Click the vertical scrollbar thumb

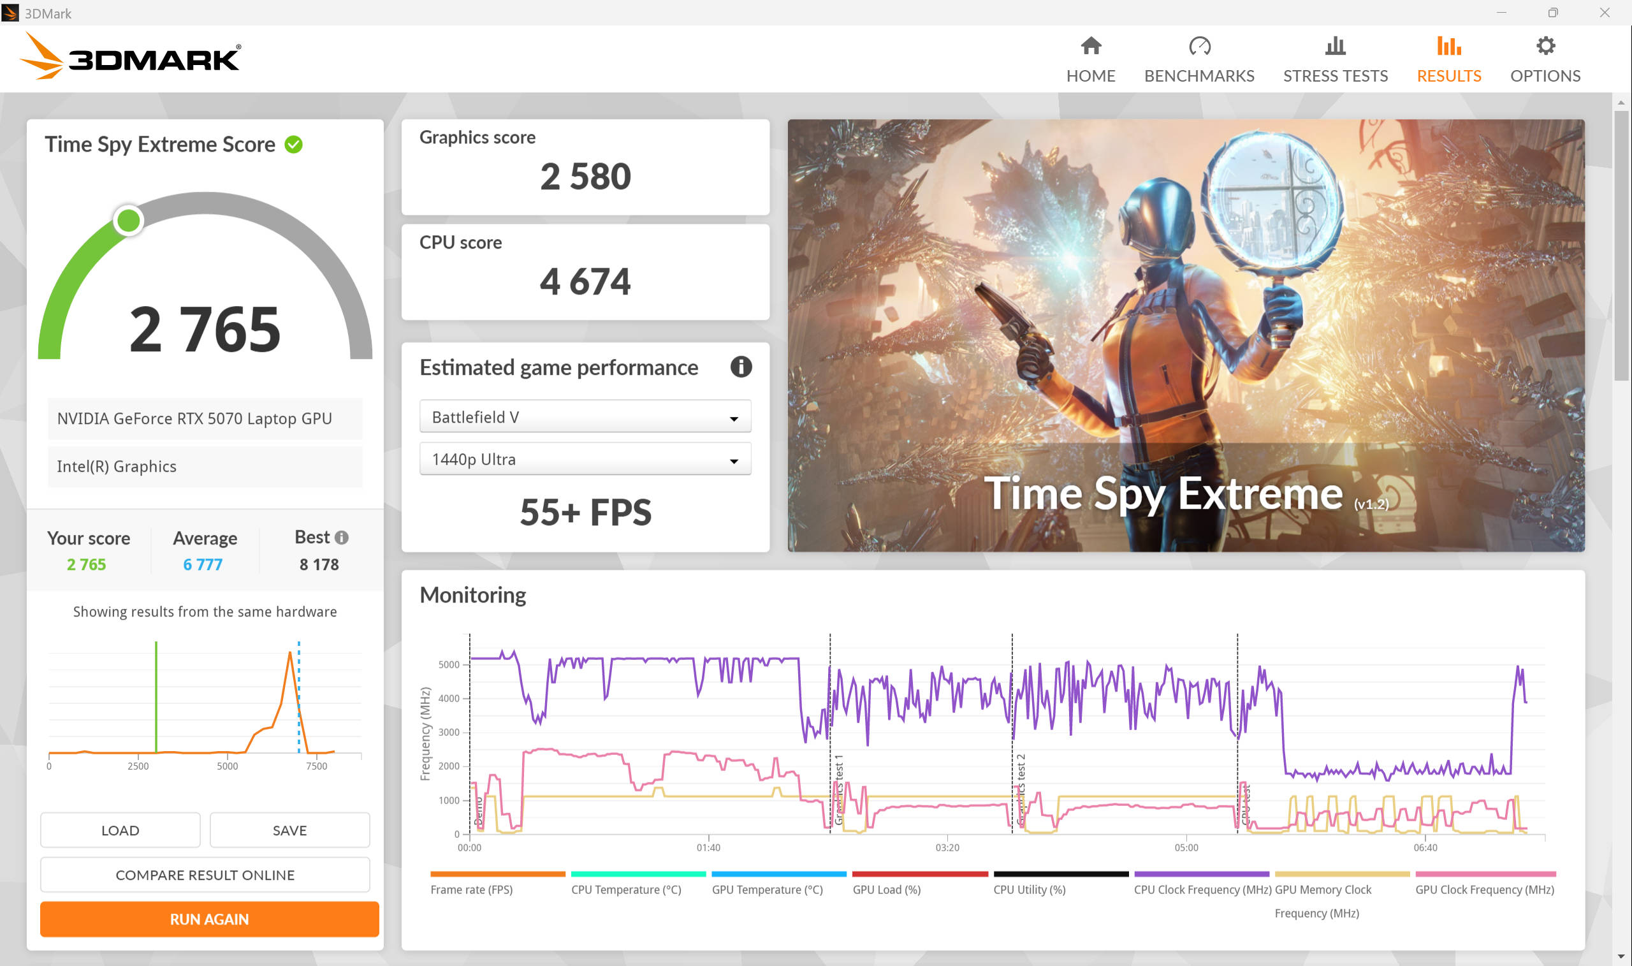1621,245
